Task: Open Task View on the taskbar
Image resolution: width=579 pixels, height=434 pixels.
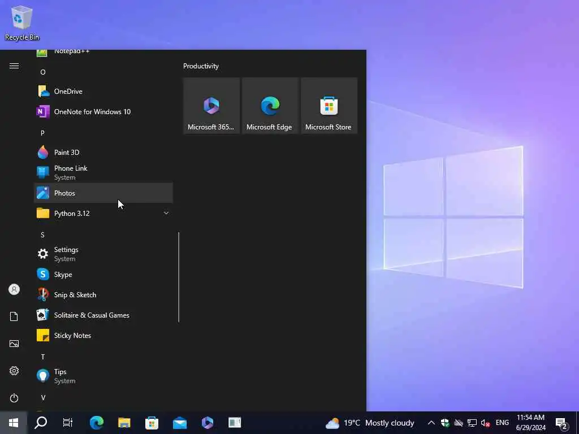Action: tap(68, 423)
